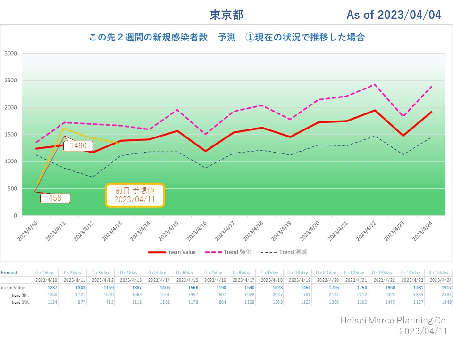Select the chart title about 新規感染者数 予測
Viewport: 453px width, 339px height.
[226, 38]
